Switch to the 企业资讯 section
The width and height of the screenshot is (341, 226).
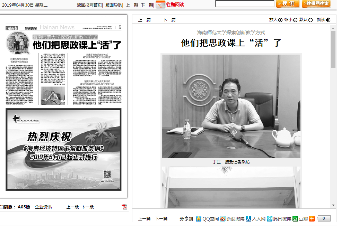43,206
